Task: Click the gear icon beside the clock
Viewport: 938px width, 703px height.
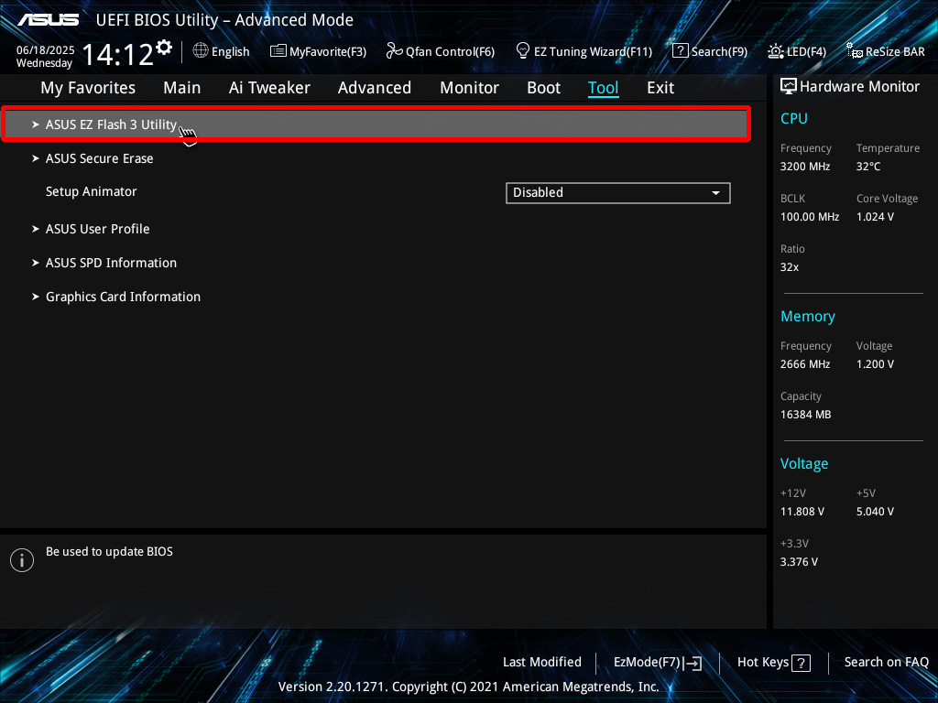Action: (x=163, y=48)
